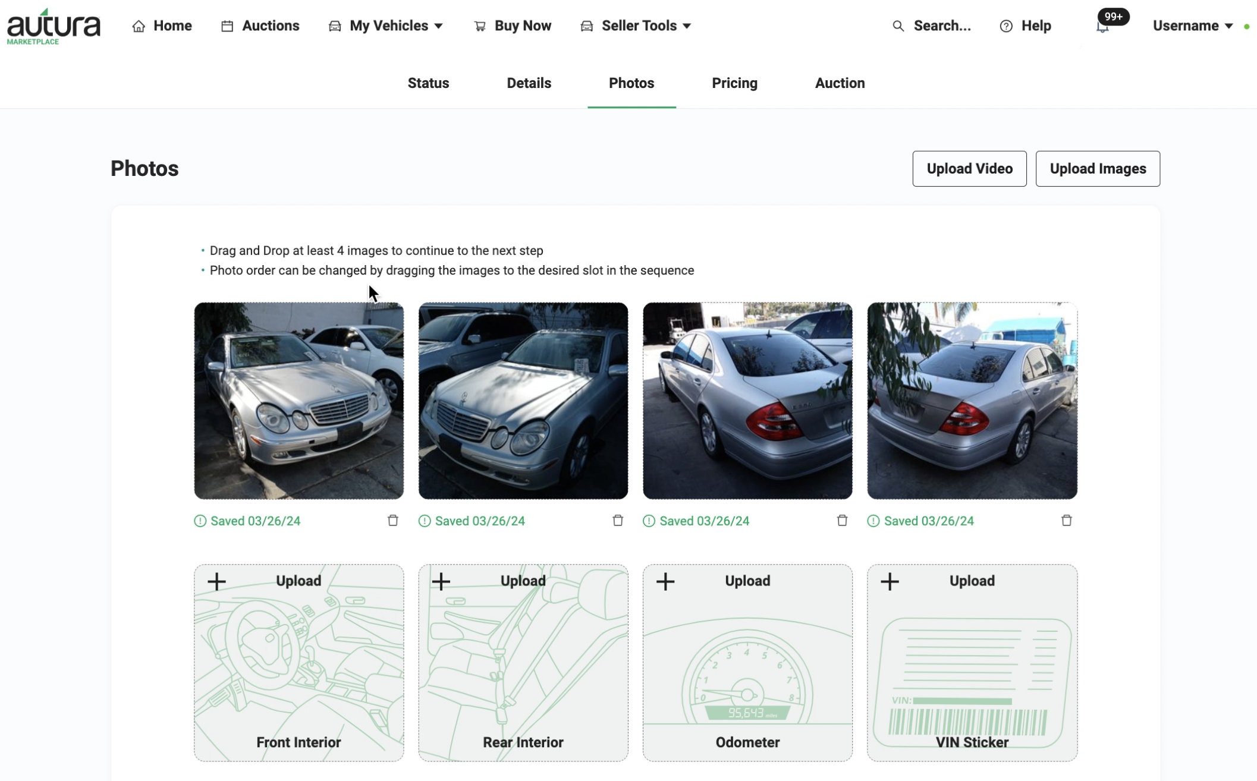The image size is (1257, 781).
Task: Delete the fourth rear-view car photo
Action: pyautogui.click(x=1067, y=521)
